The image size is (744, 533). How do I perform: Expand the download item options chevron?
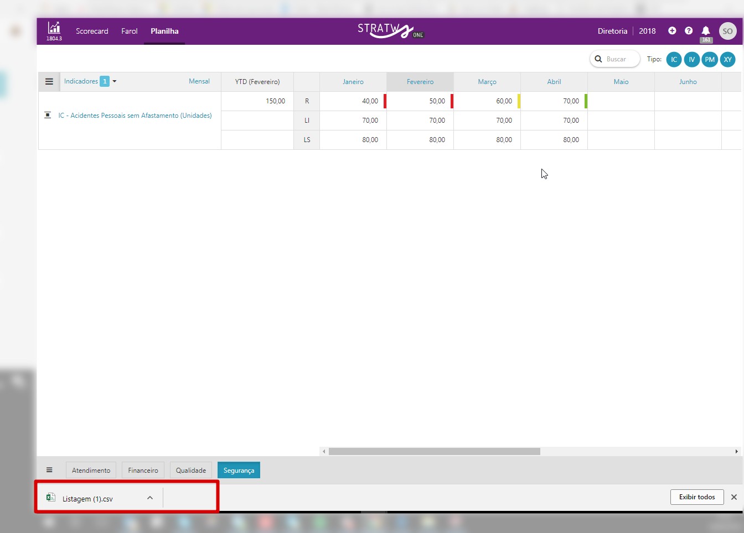pos(150,498)
